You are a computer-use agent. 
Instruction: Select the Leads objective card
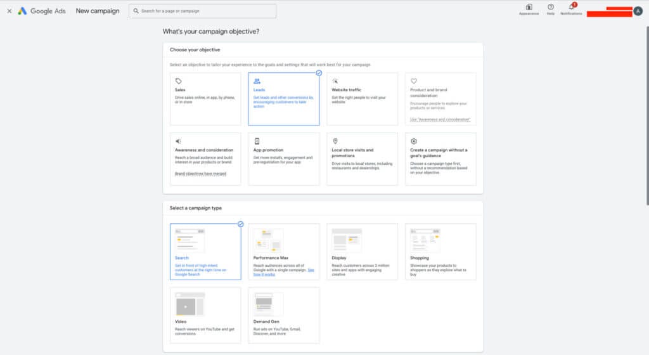coord(284,99)
